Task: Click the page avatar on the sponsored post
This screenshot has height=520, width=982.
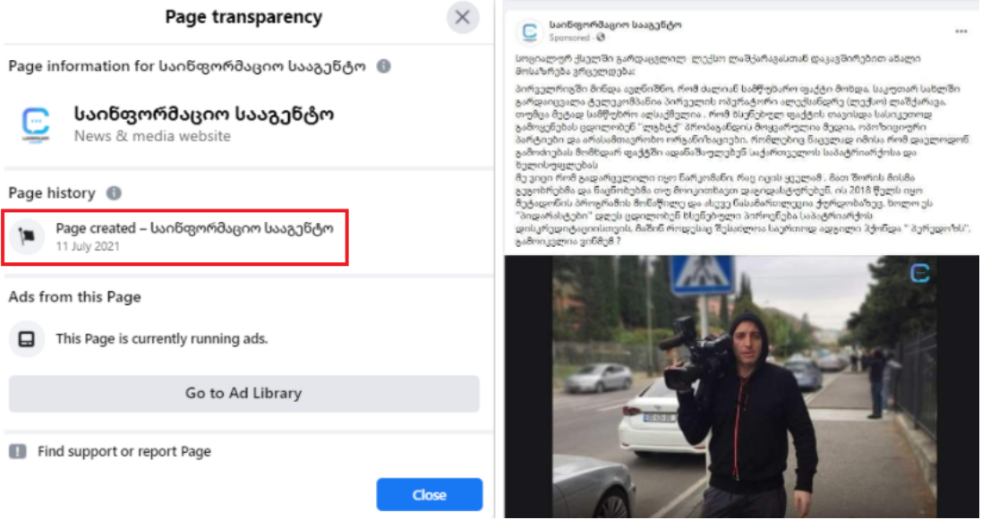Action: tap(530, 31)
